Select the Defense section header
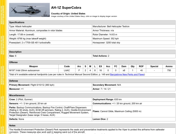This screenshot has height=134, width=179. [x=92, y=81]
